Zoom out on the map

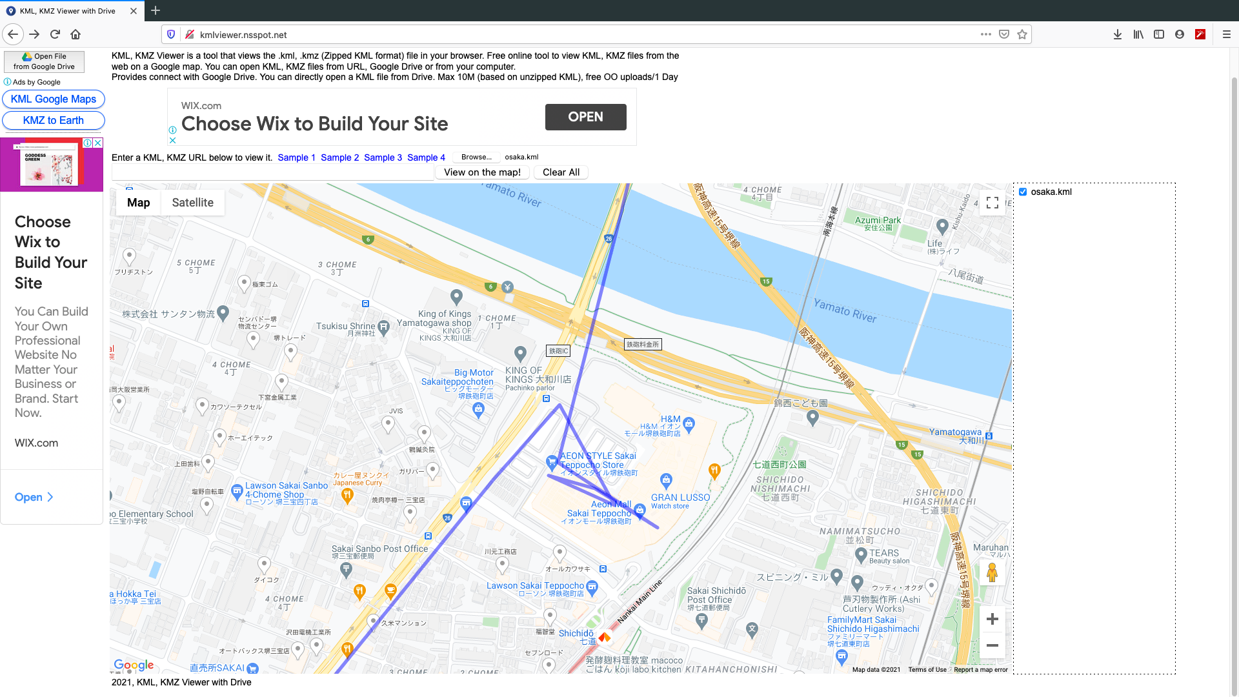(992, 645)
